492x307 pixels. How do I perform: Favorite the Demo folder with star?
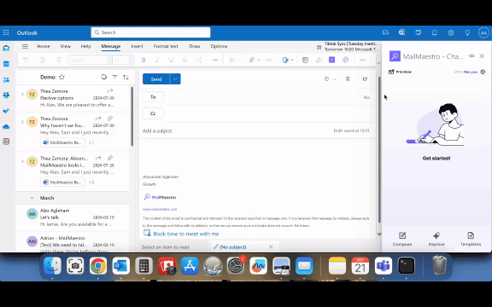[x=61, y=77]
